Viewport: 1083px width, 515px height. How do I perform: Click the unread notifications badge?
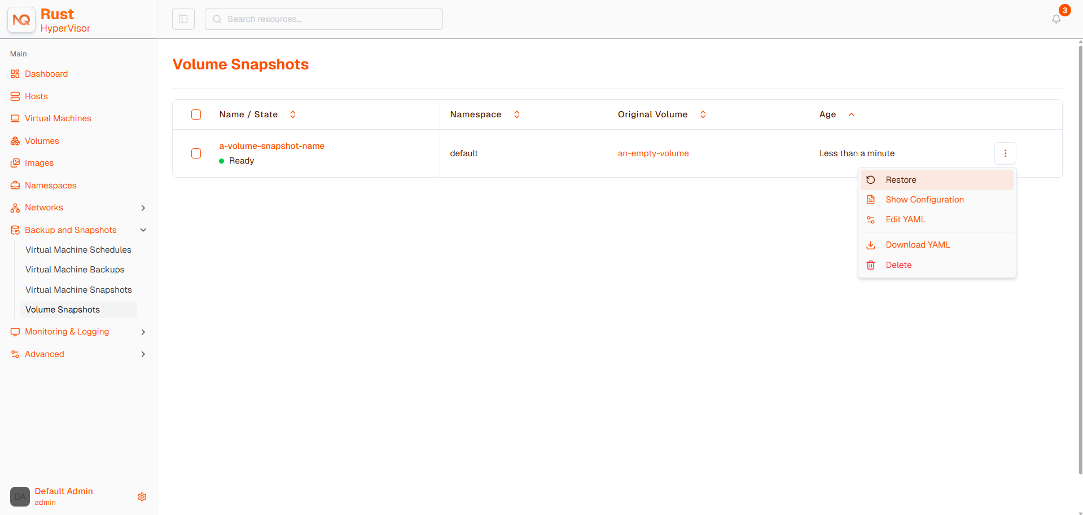coord(1064,10)
